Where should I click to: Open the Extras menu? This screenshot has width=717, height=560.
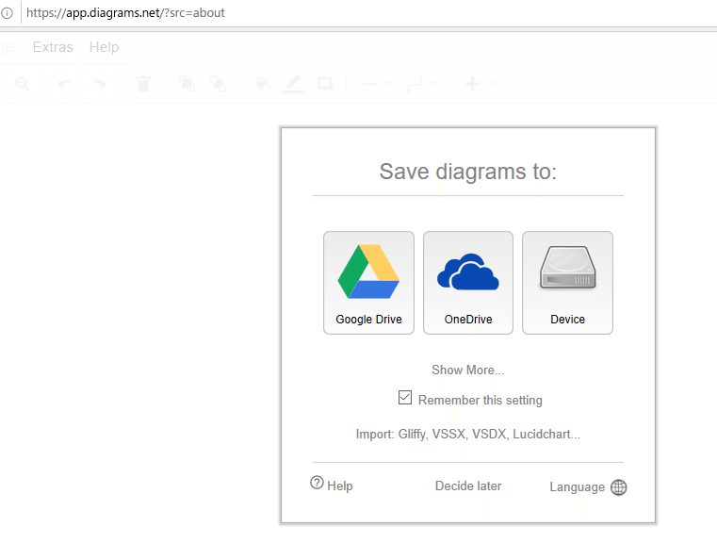[53, 47]
